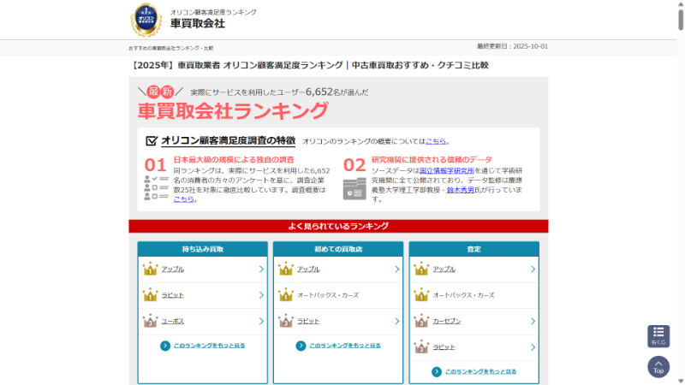Click the page vertical scrollbar
This screenshot has height=385, width=685.
(x=679, y=171)
